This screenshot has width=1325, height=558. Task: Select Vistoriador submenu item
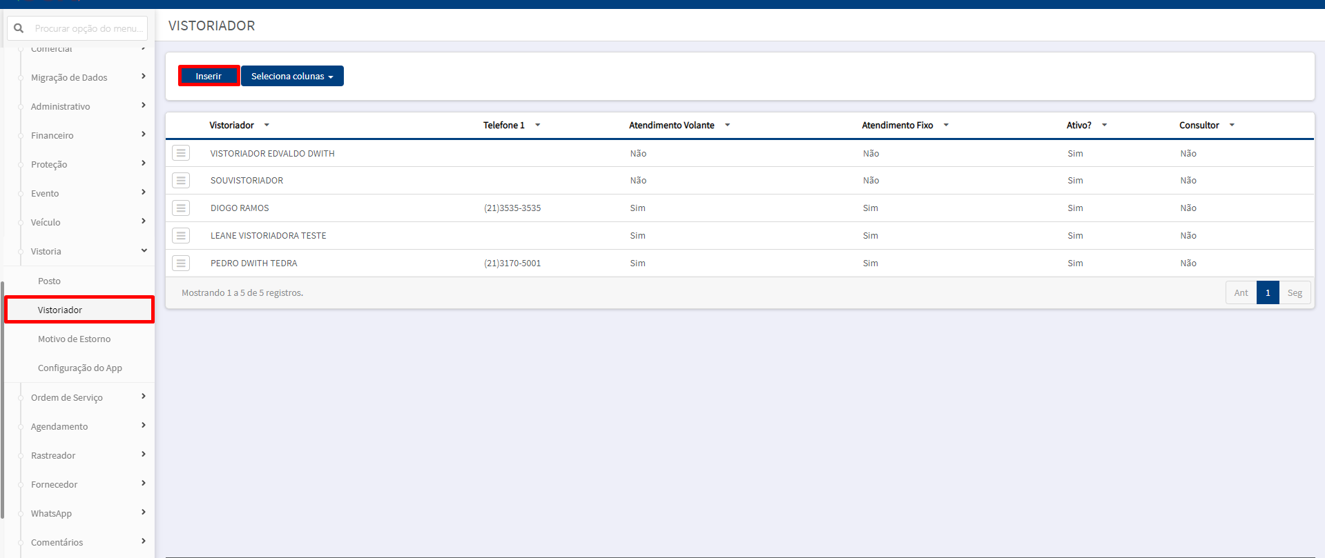click(79, 310)
